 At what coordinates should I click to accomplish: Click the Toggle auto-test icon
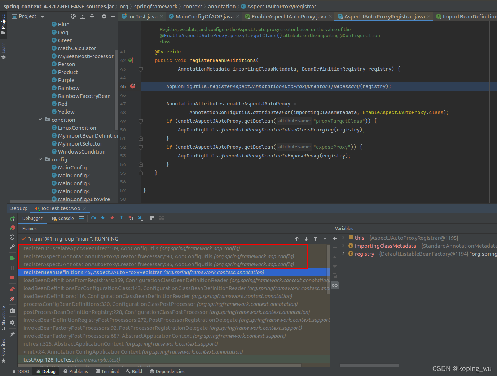point(12,237)
